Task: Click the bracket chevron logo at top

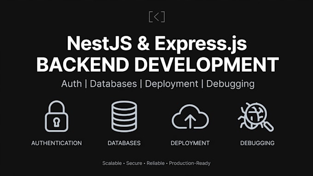Action: [x=157, y=17]
